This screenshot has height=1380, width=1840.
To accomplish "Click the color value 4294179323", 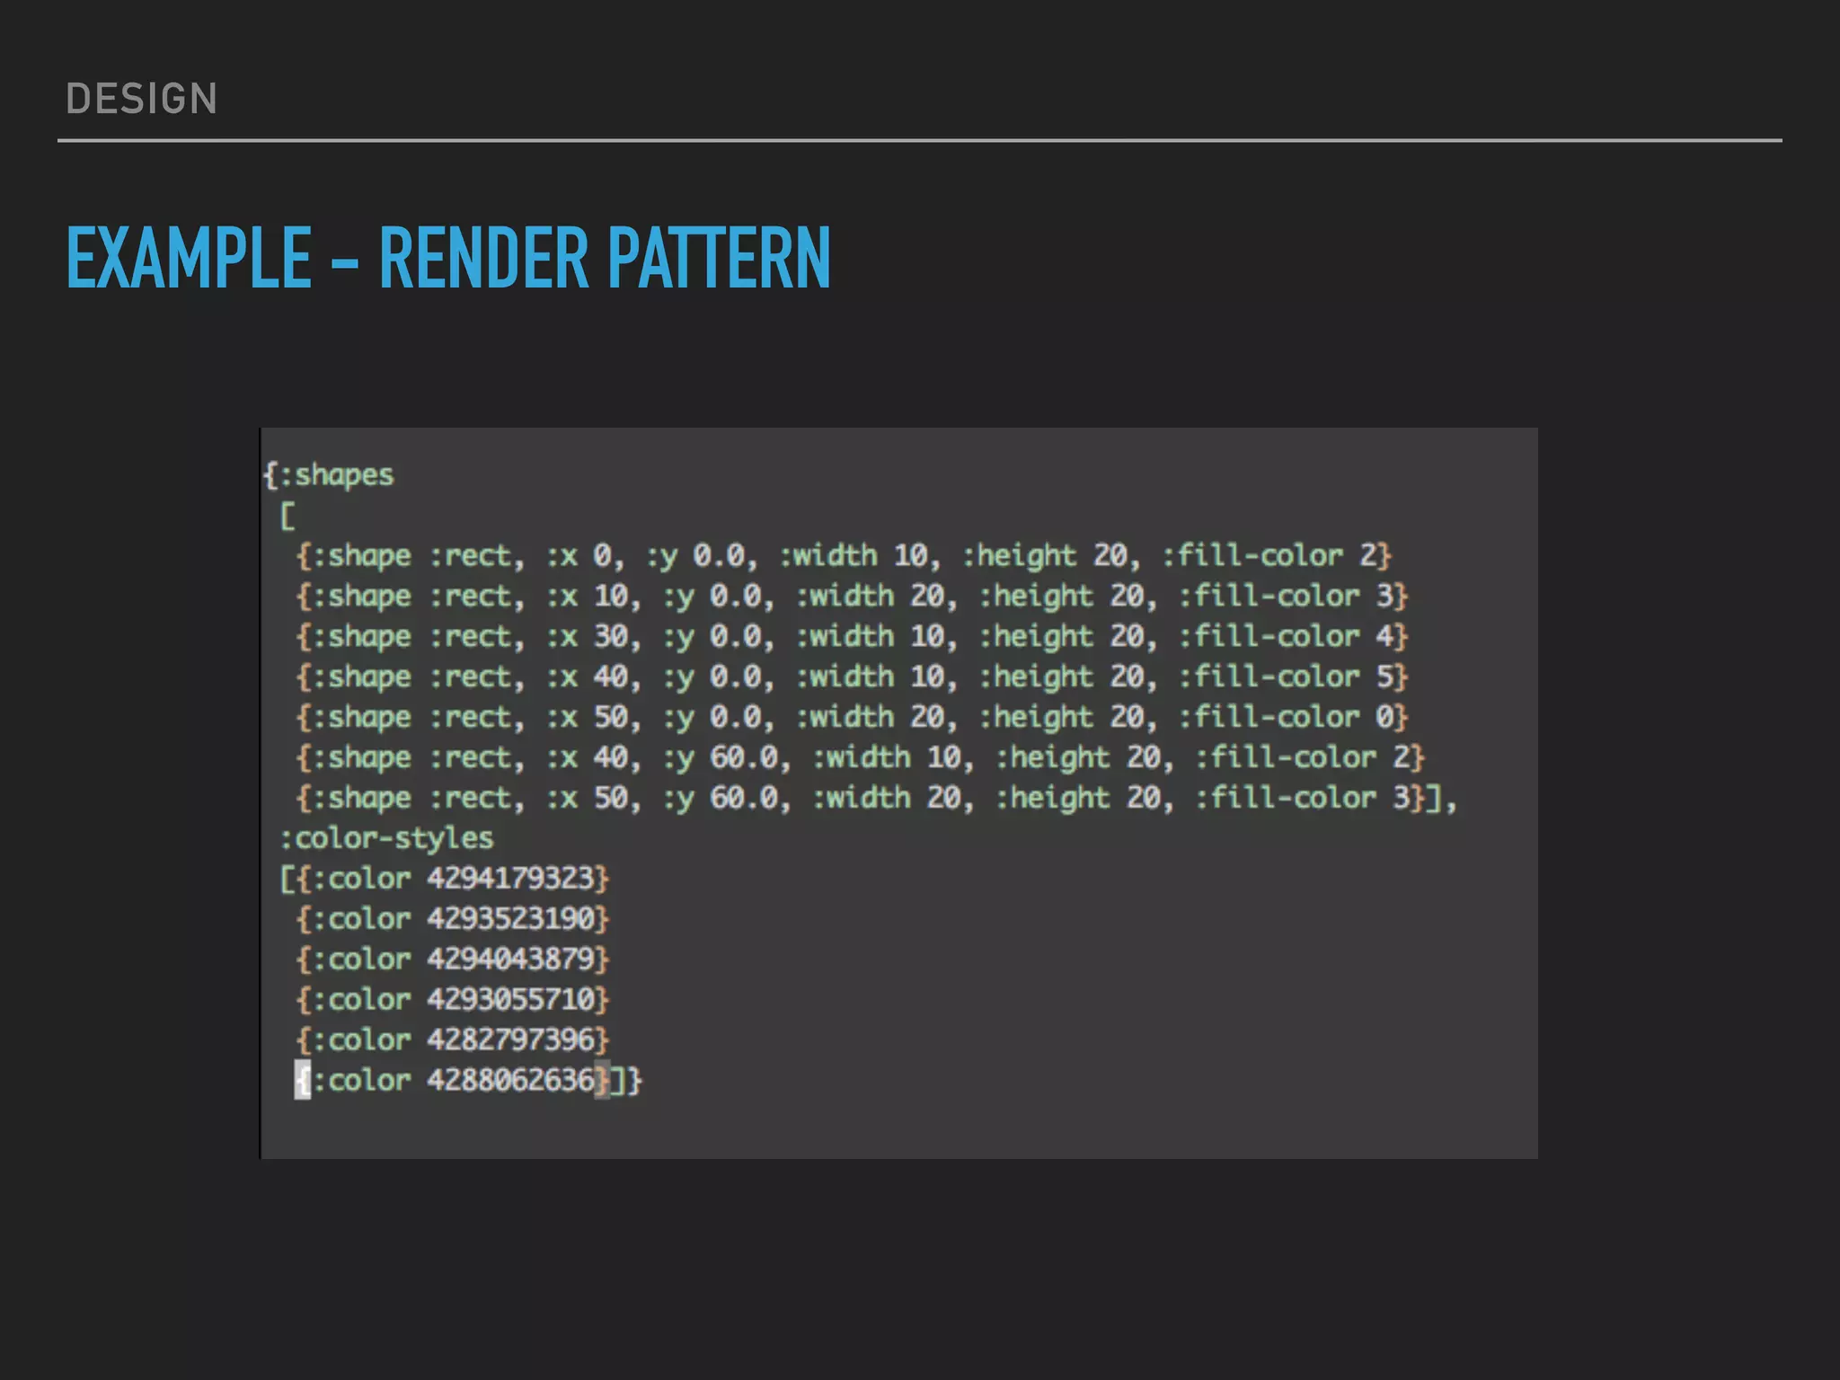I will coord(510,879).
